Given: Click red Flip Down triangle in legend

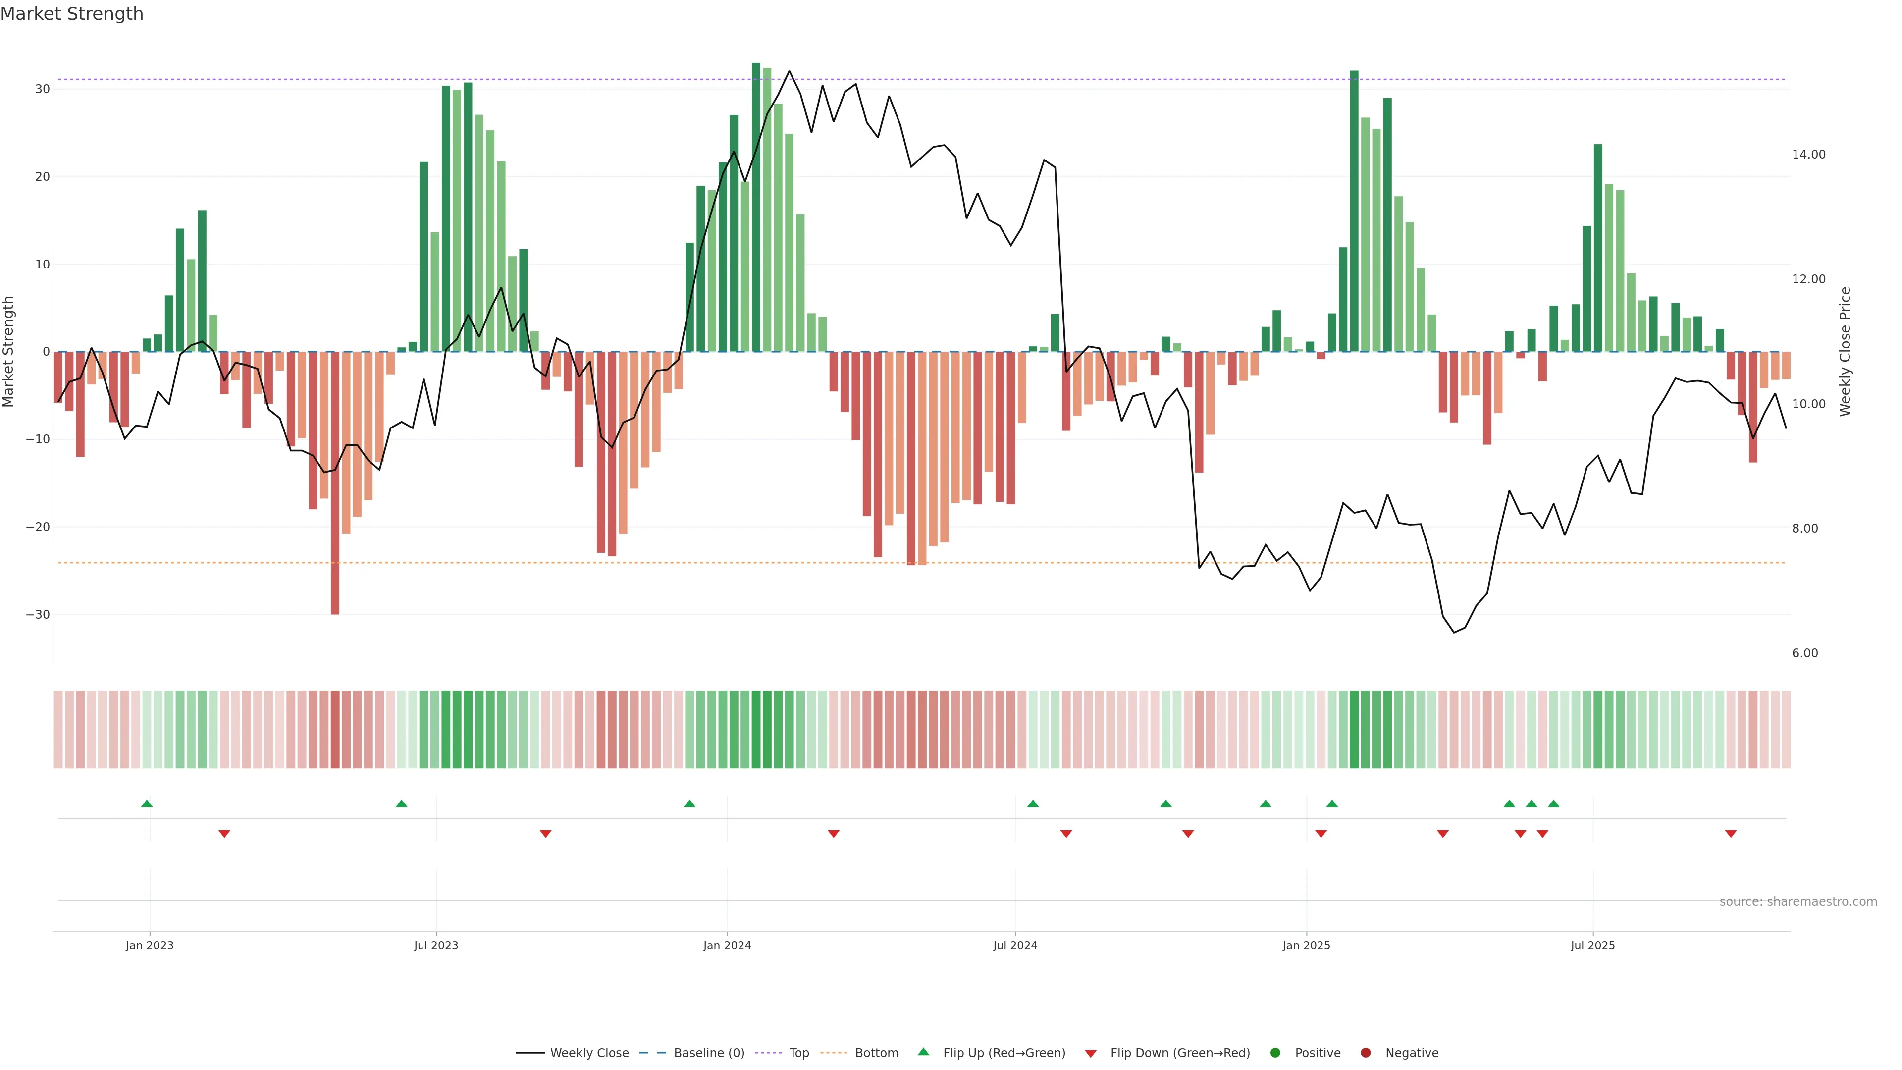Looking at the screenshot, I should [1091, 1053].
